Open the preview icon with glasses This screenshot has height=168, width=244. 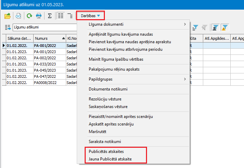(x=19, y=16)
